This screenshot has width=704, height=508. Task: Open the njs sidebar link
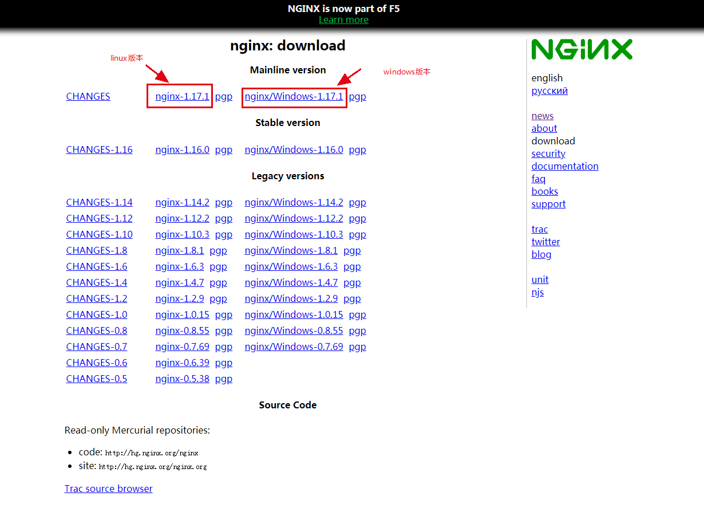coord(537,292)
